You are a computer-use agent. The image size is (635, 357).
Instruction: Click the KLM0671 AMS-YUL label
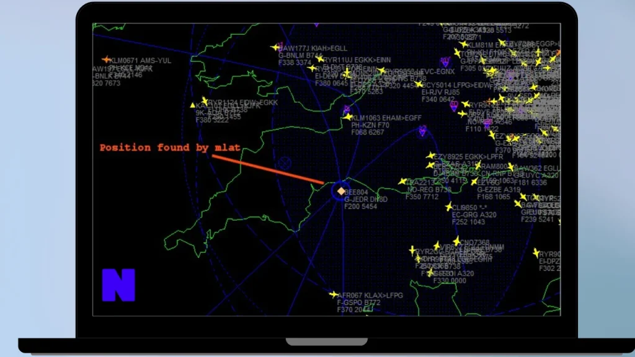[141, 61]
